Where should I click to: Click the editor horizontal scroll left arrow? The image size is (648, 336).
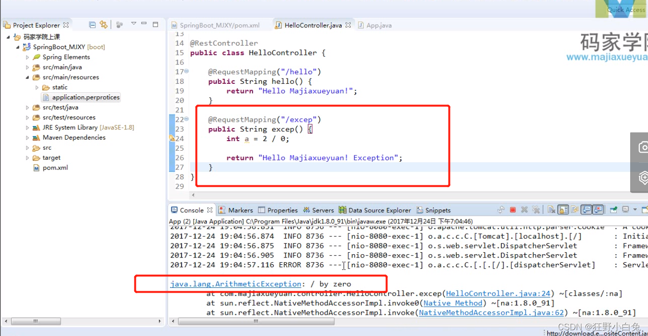[194, 195]
